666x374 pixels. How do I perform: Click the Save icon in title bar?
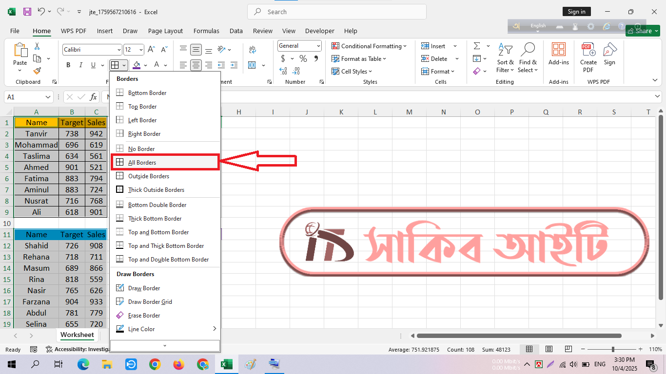[x=27, y=12]
